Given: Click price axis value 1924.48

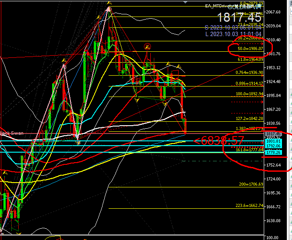Looking at the screenshot, I should 273,82.
